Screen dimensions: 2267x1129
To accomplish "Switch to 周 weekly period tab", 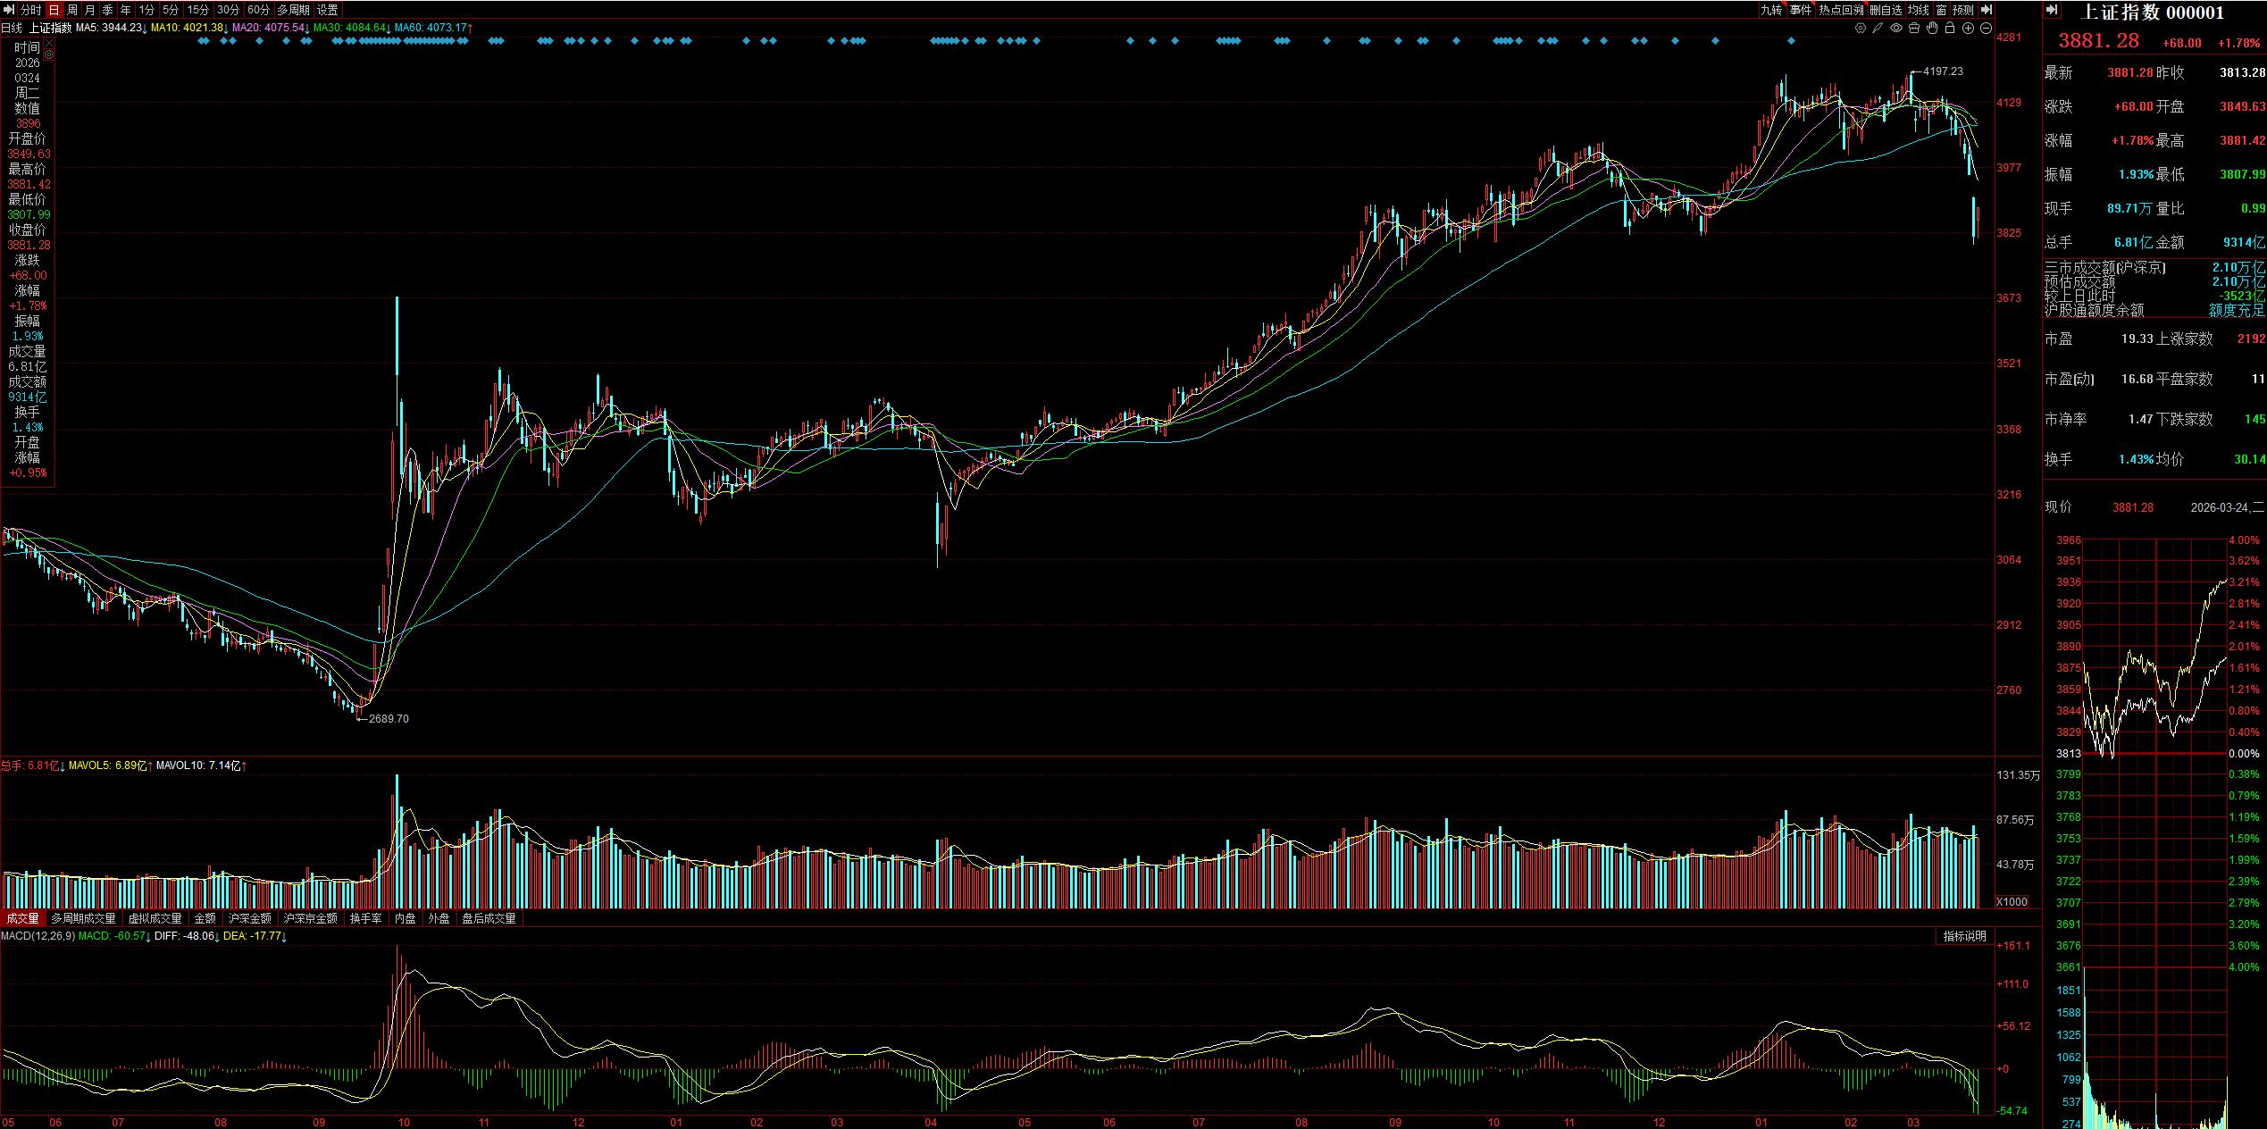I will [x=72, y=10].
